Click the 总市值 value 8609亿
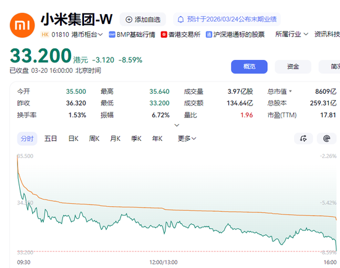Viewport: 340px width, 268px height. (x=326, y=91)
